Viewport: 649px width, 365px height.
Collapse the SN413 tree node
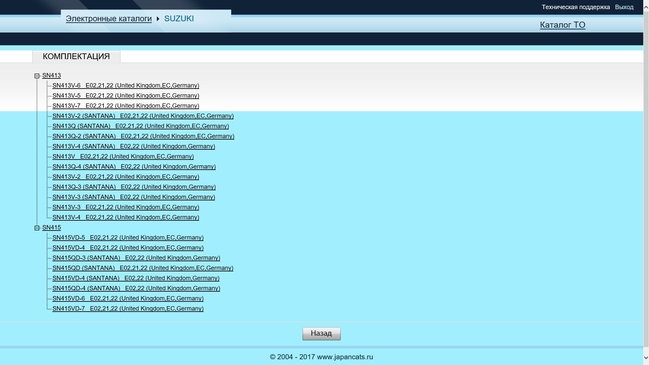click(x=37, y=76)
